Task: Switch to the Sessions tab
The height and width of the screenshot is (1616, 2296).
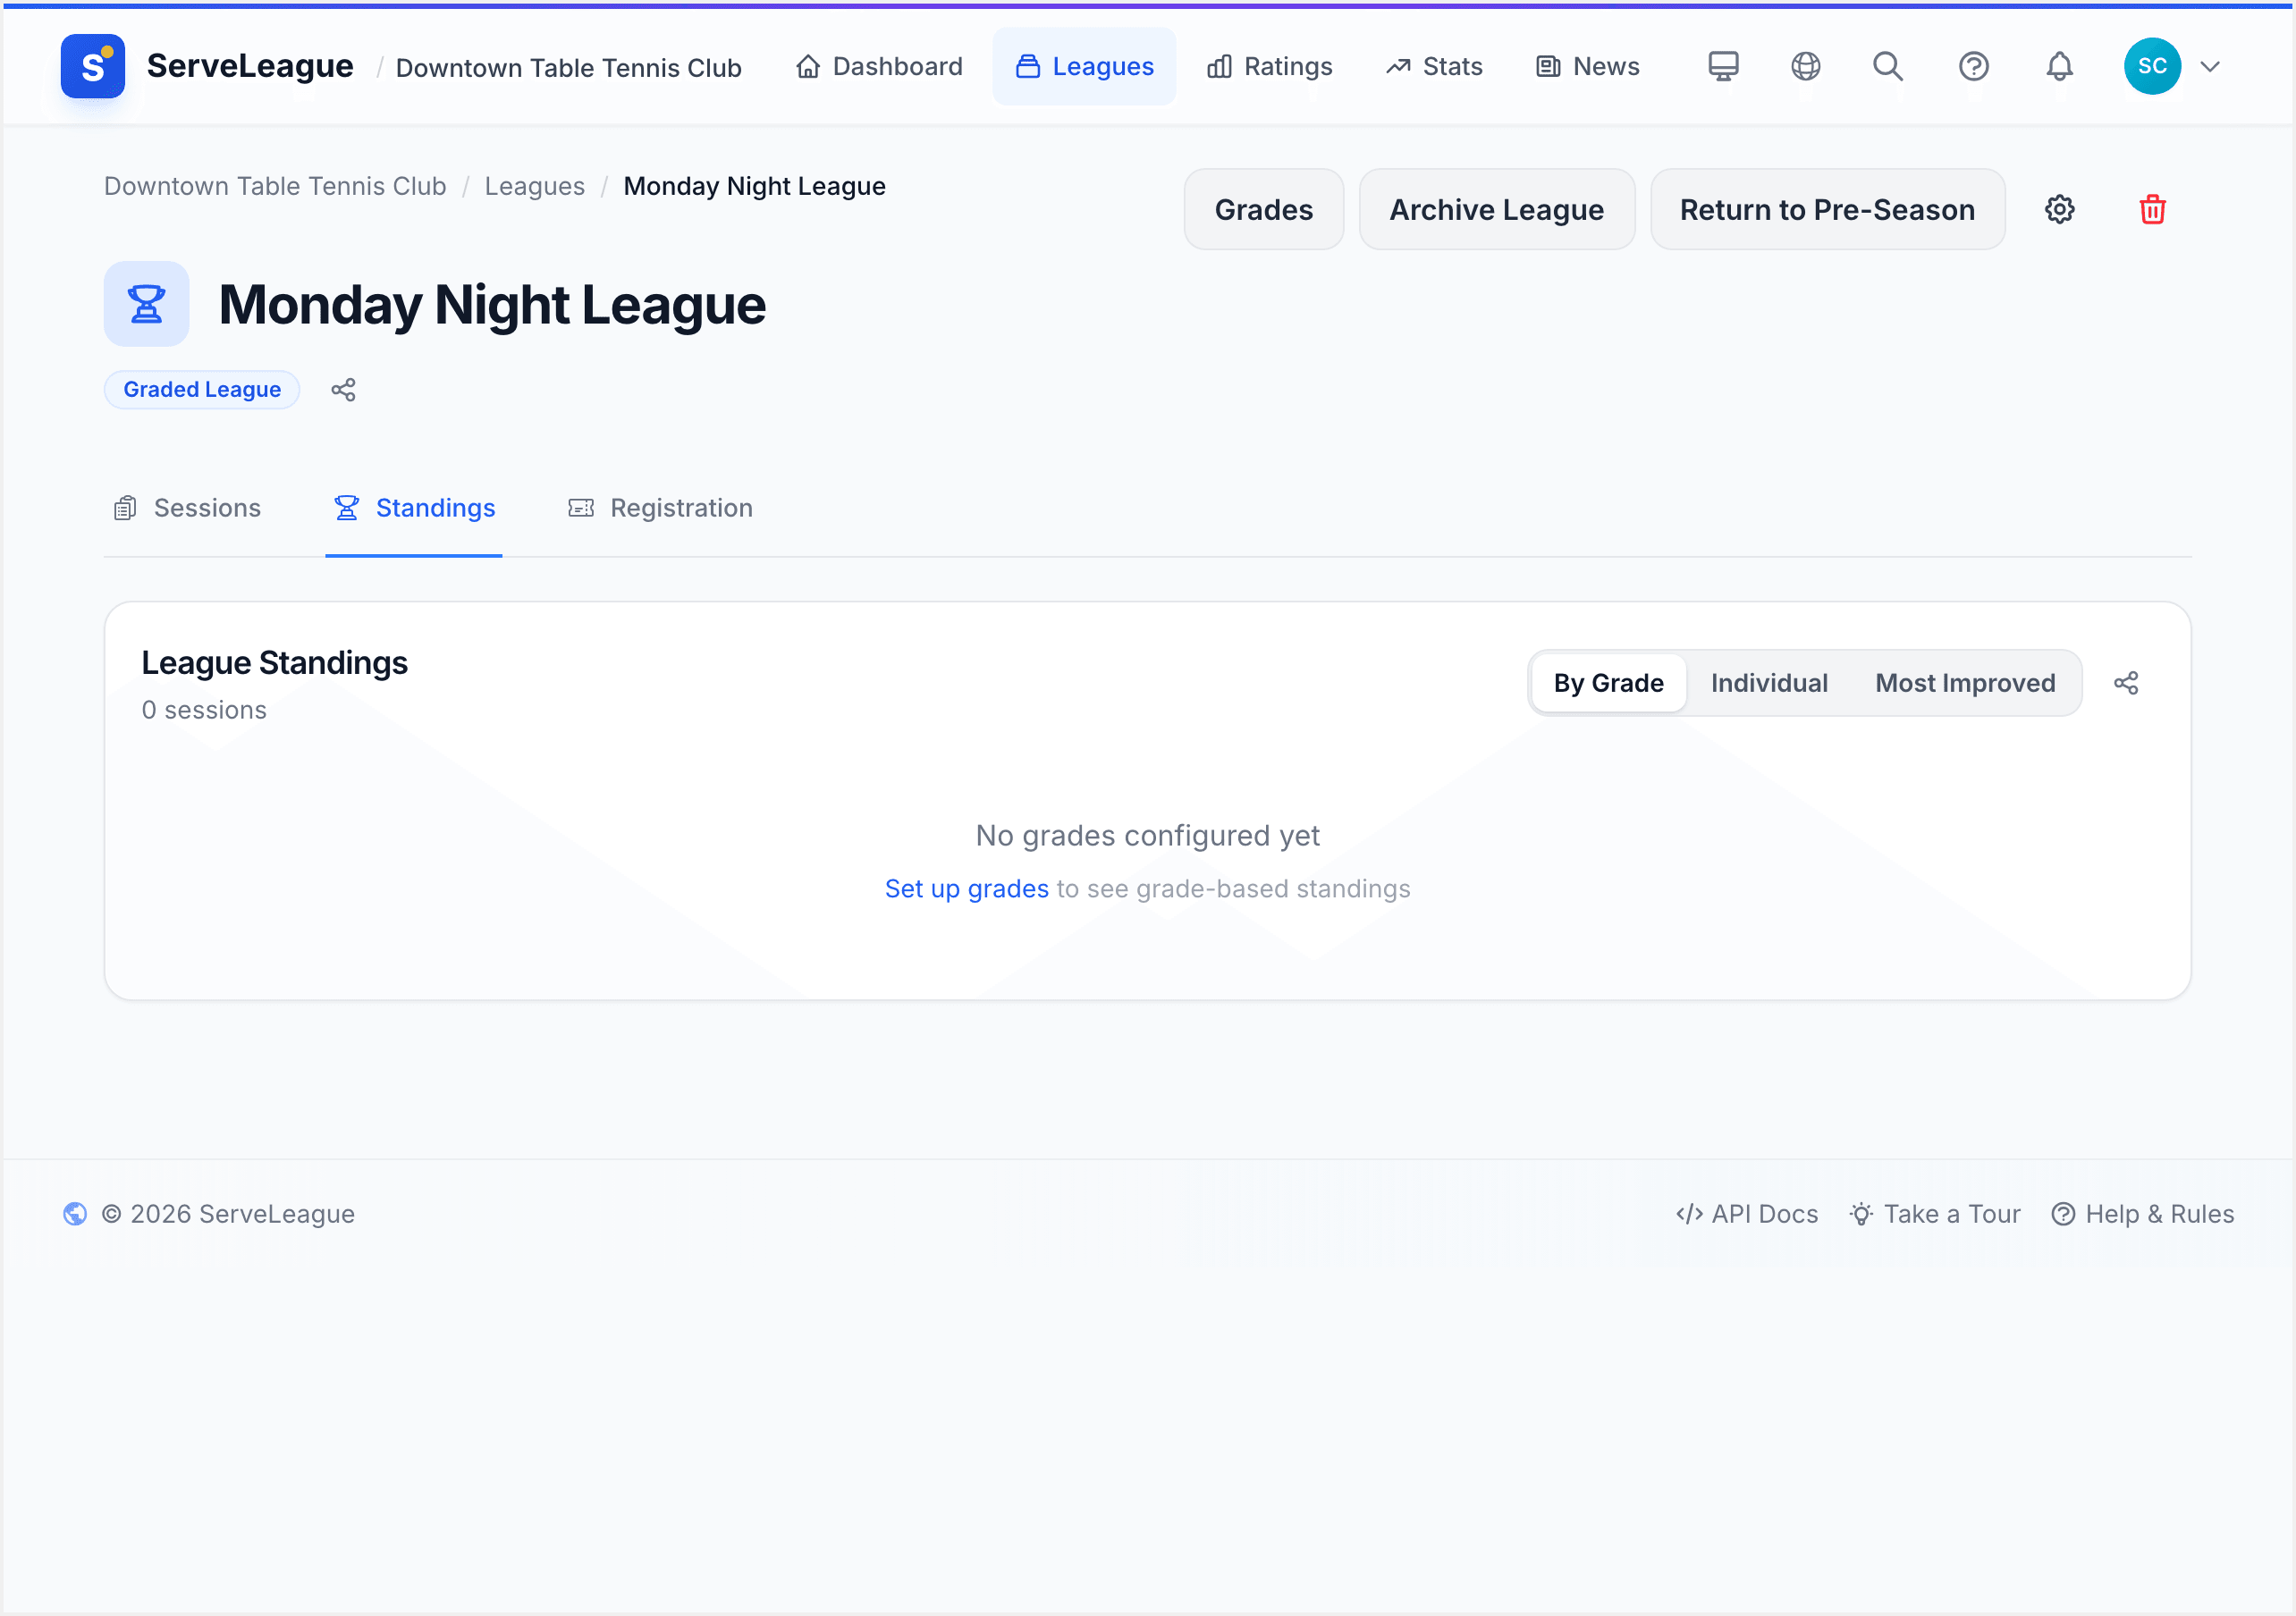Action: [x=187, y=508]
